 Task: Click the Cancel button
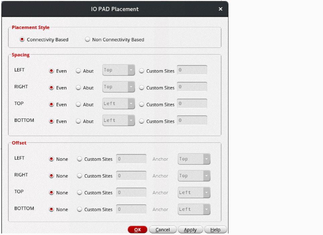pyautogui.click(x=163, y=230)
